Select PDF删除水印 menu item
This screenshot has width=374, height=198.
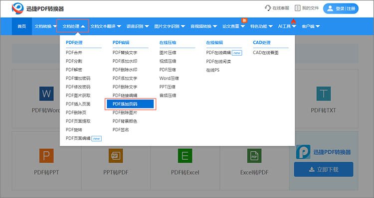click(125, 70)
